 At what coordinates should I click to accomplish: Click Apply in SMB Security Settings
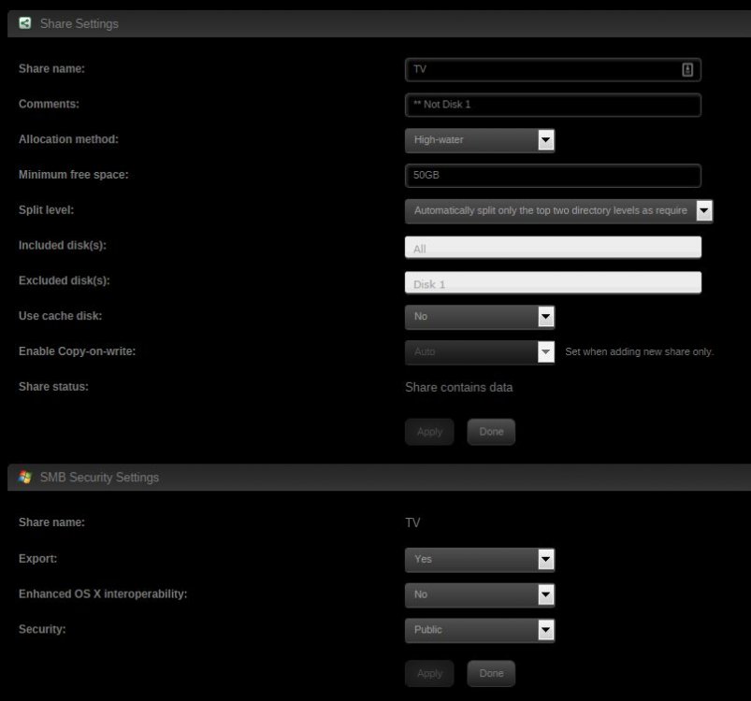point(429,673)
